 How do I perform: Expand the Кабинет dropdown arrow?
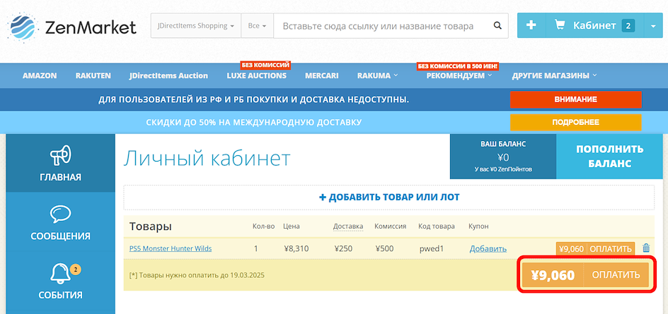[654, 25]
